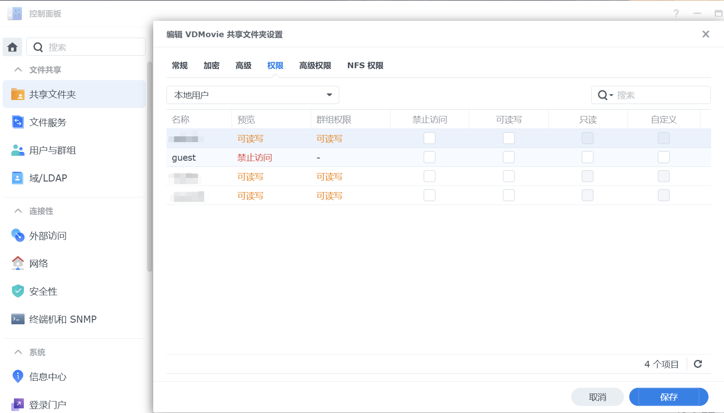The image size is (724, 413).
Task: Open Domain/LDAP (域/LDAP) icon
Action: [x=18, y=178]
